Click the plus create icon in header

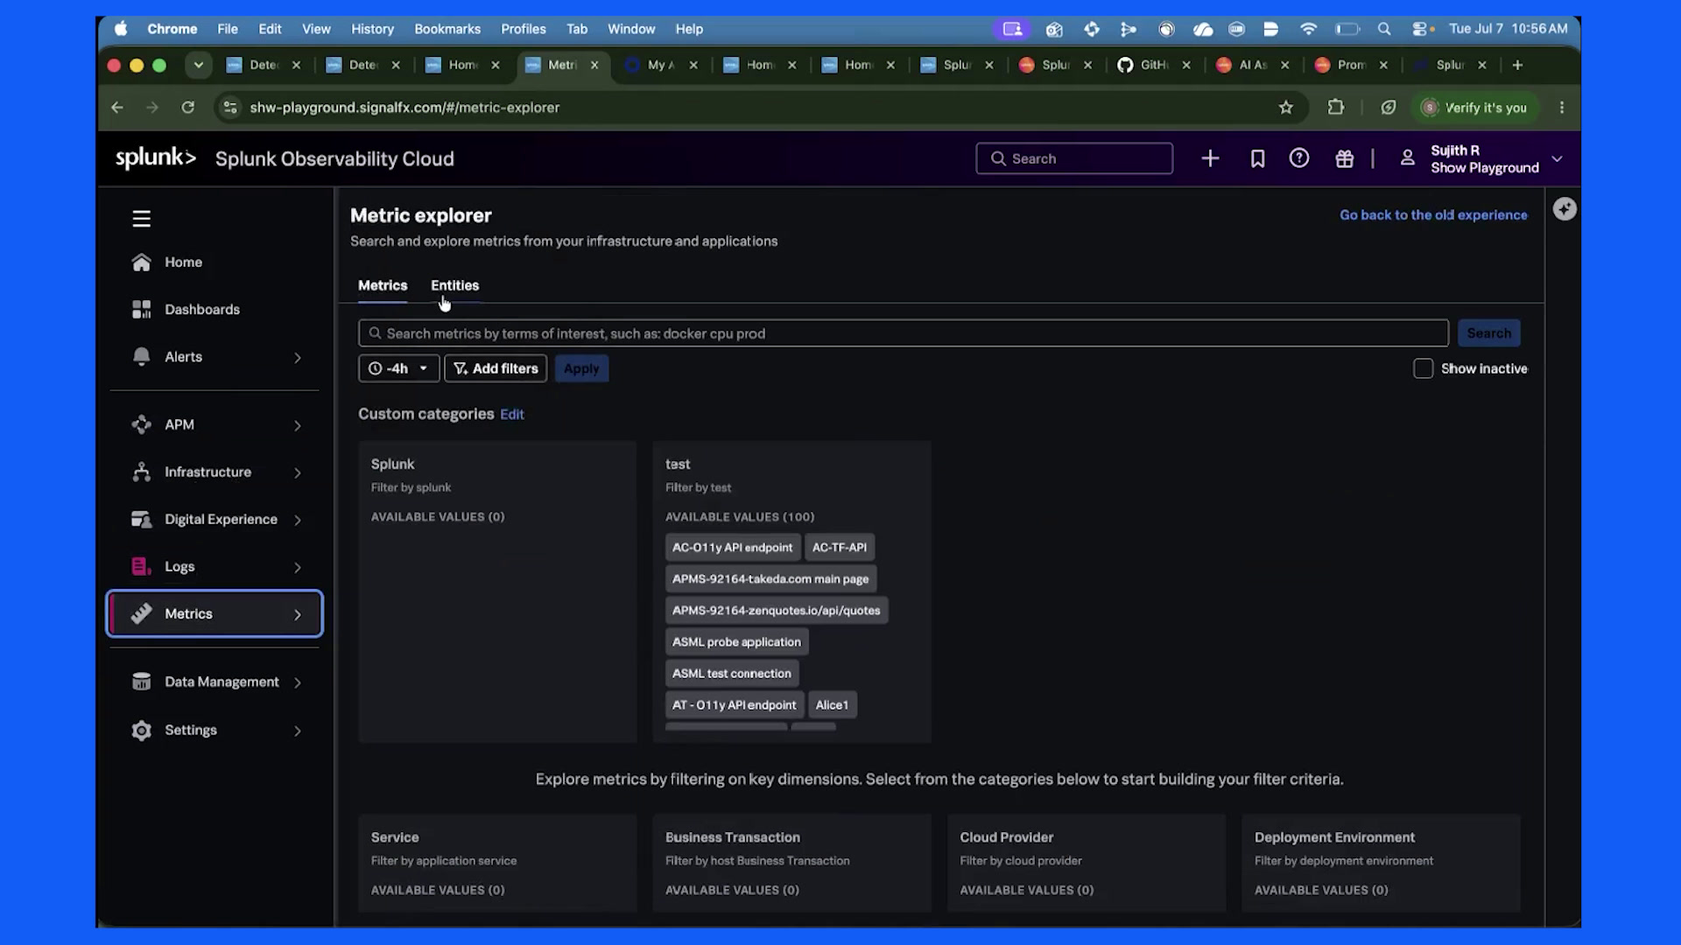pos(1210,158)
